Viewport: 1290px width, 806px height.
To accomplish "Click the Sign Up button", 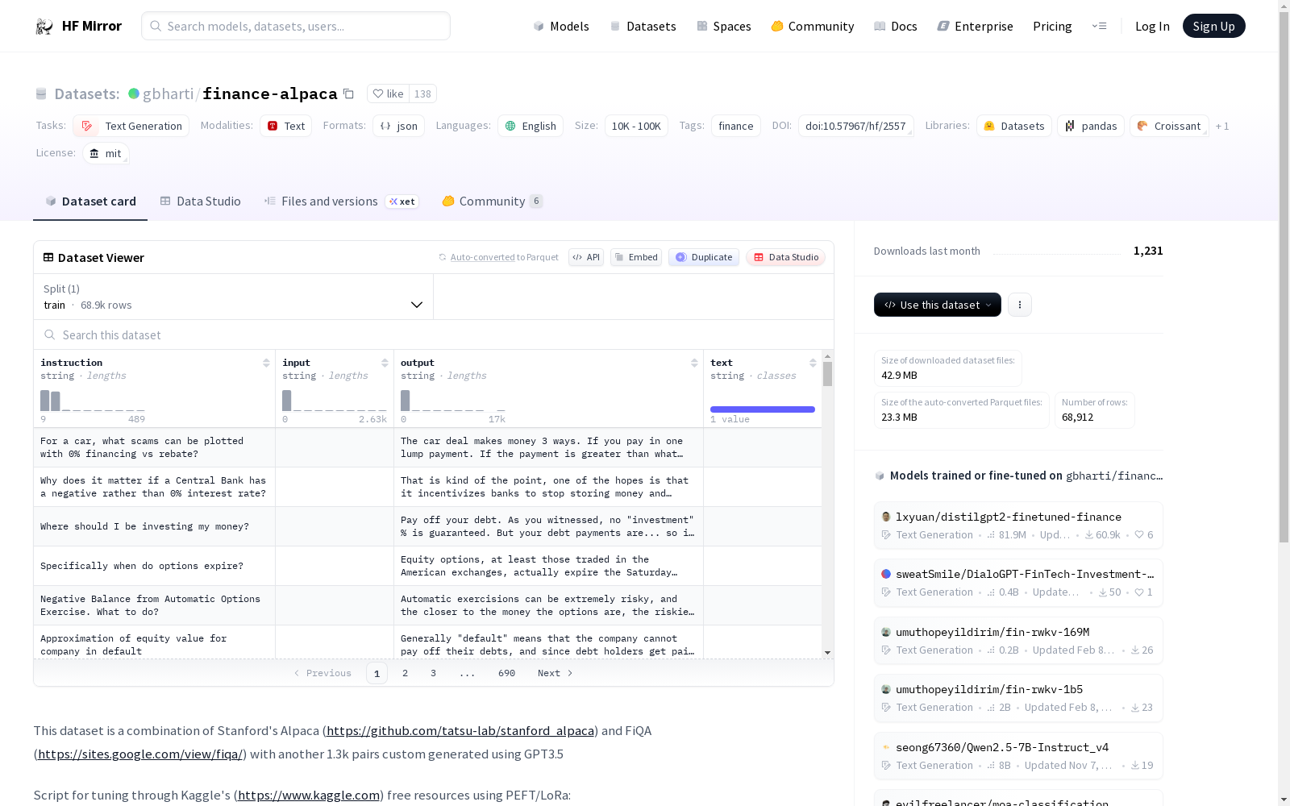I will [x=1213, y=26].
